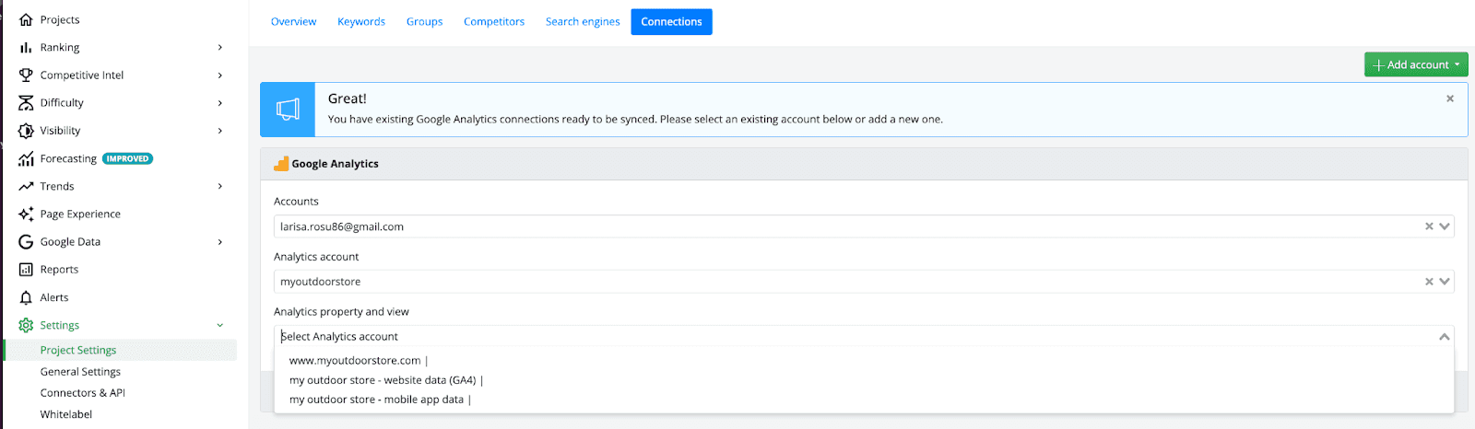
Task: Click the Google Data G icon
Action: click(x=26, y=241)
